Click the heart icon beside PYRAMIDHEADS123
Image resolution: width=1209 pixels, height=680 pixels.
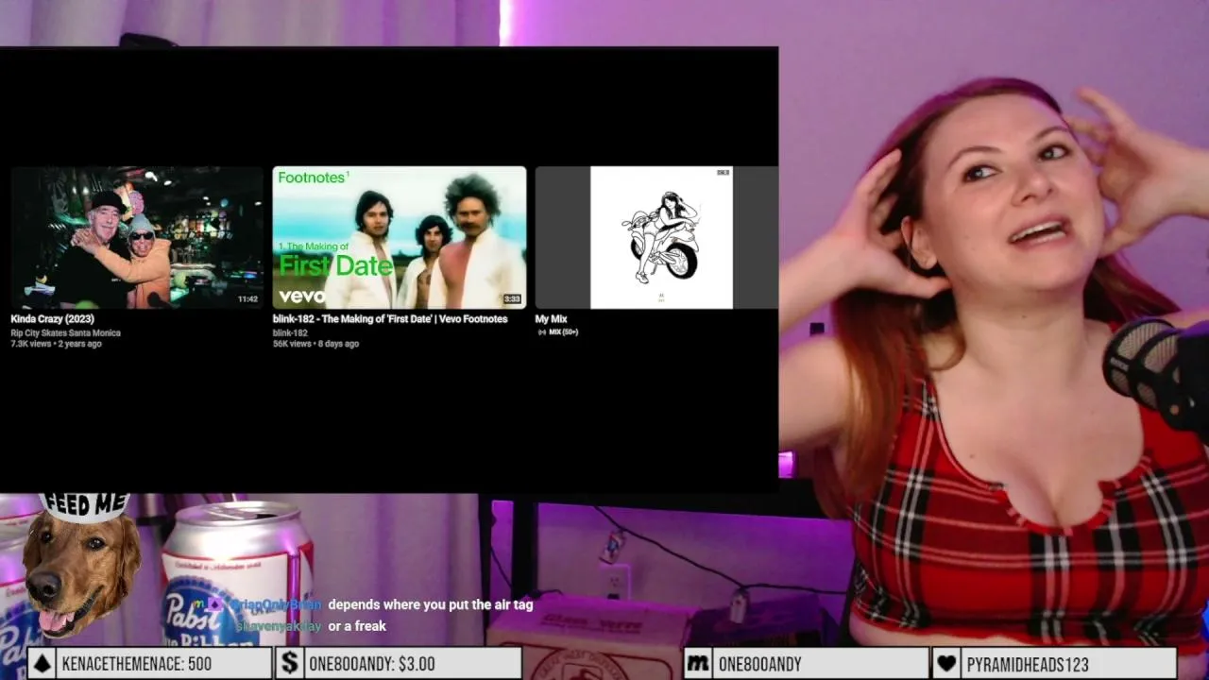(947, 663)
